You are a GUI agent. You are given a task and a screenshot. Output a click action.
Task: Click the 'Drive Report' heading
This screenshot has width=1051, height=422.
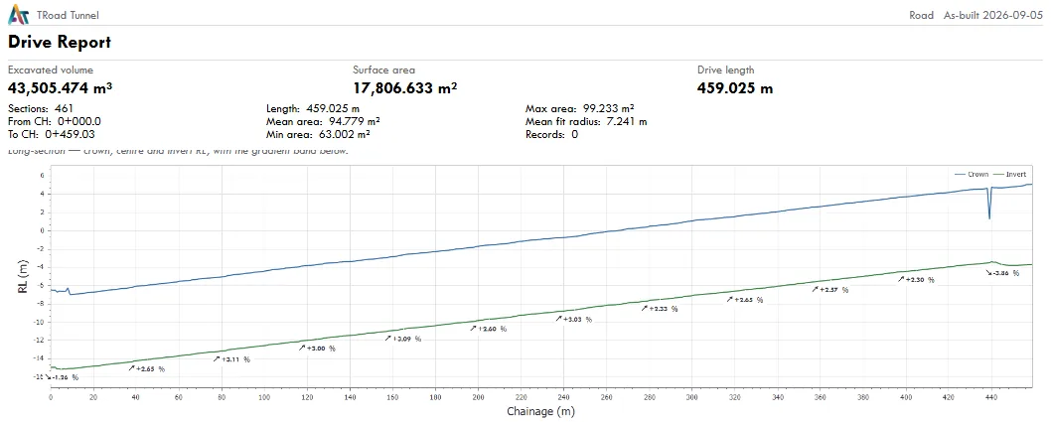coord(60,42)
